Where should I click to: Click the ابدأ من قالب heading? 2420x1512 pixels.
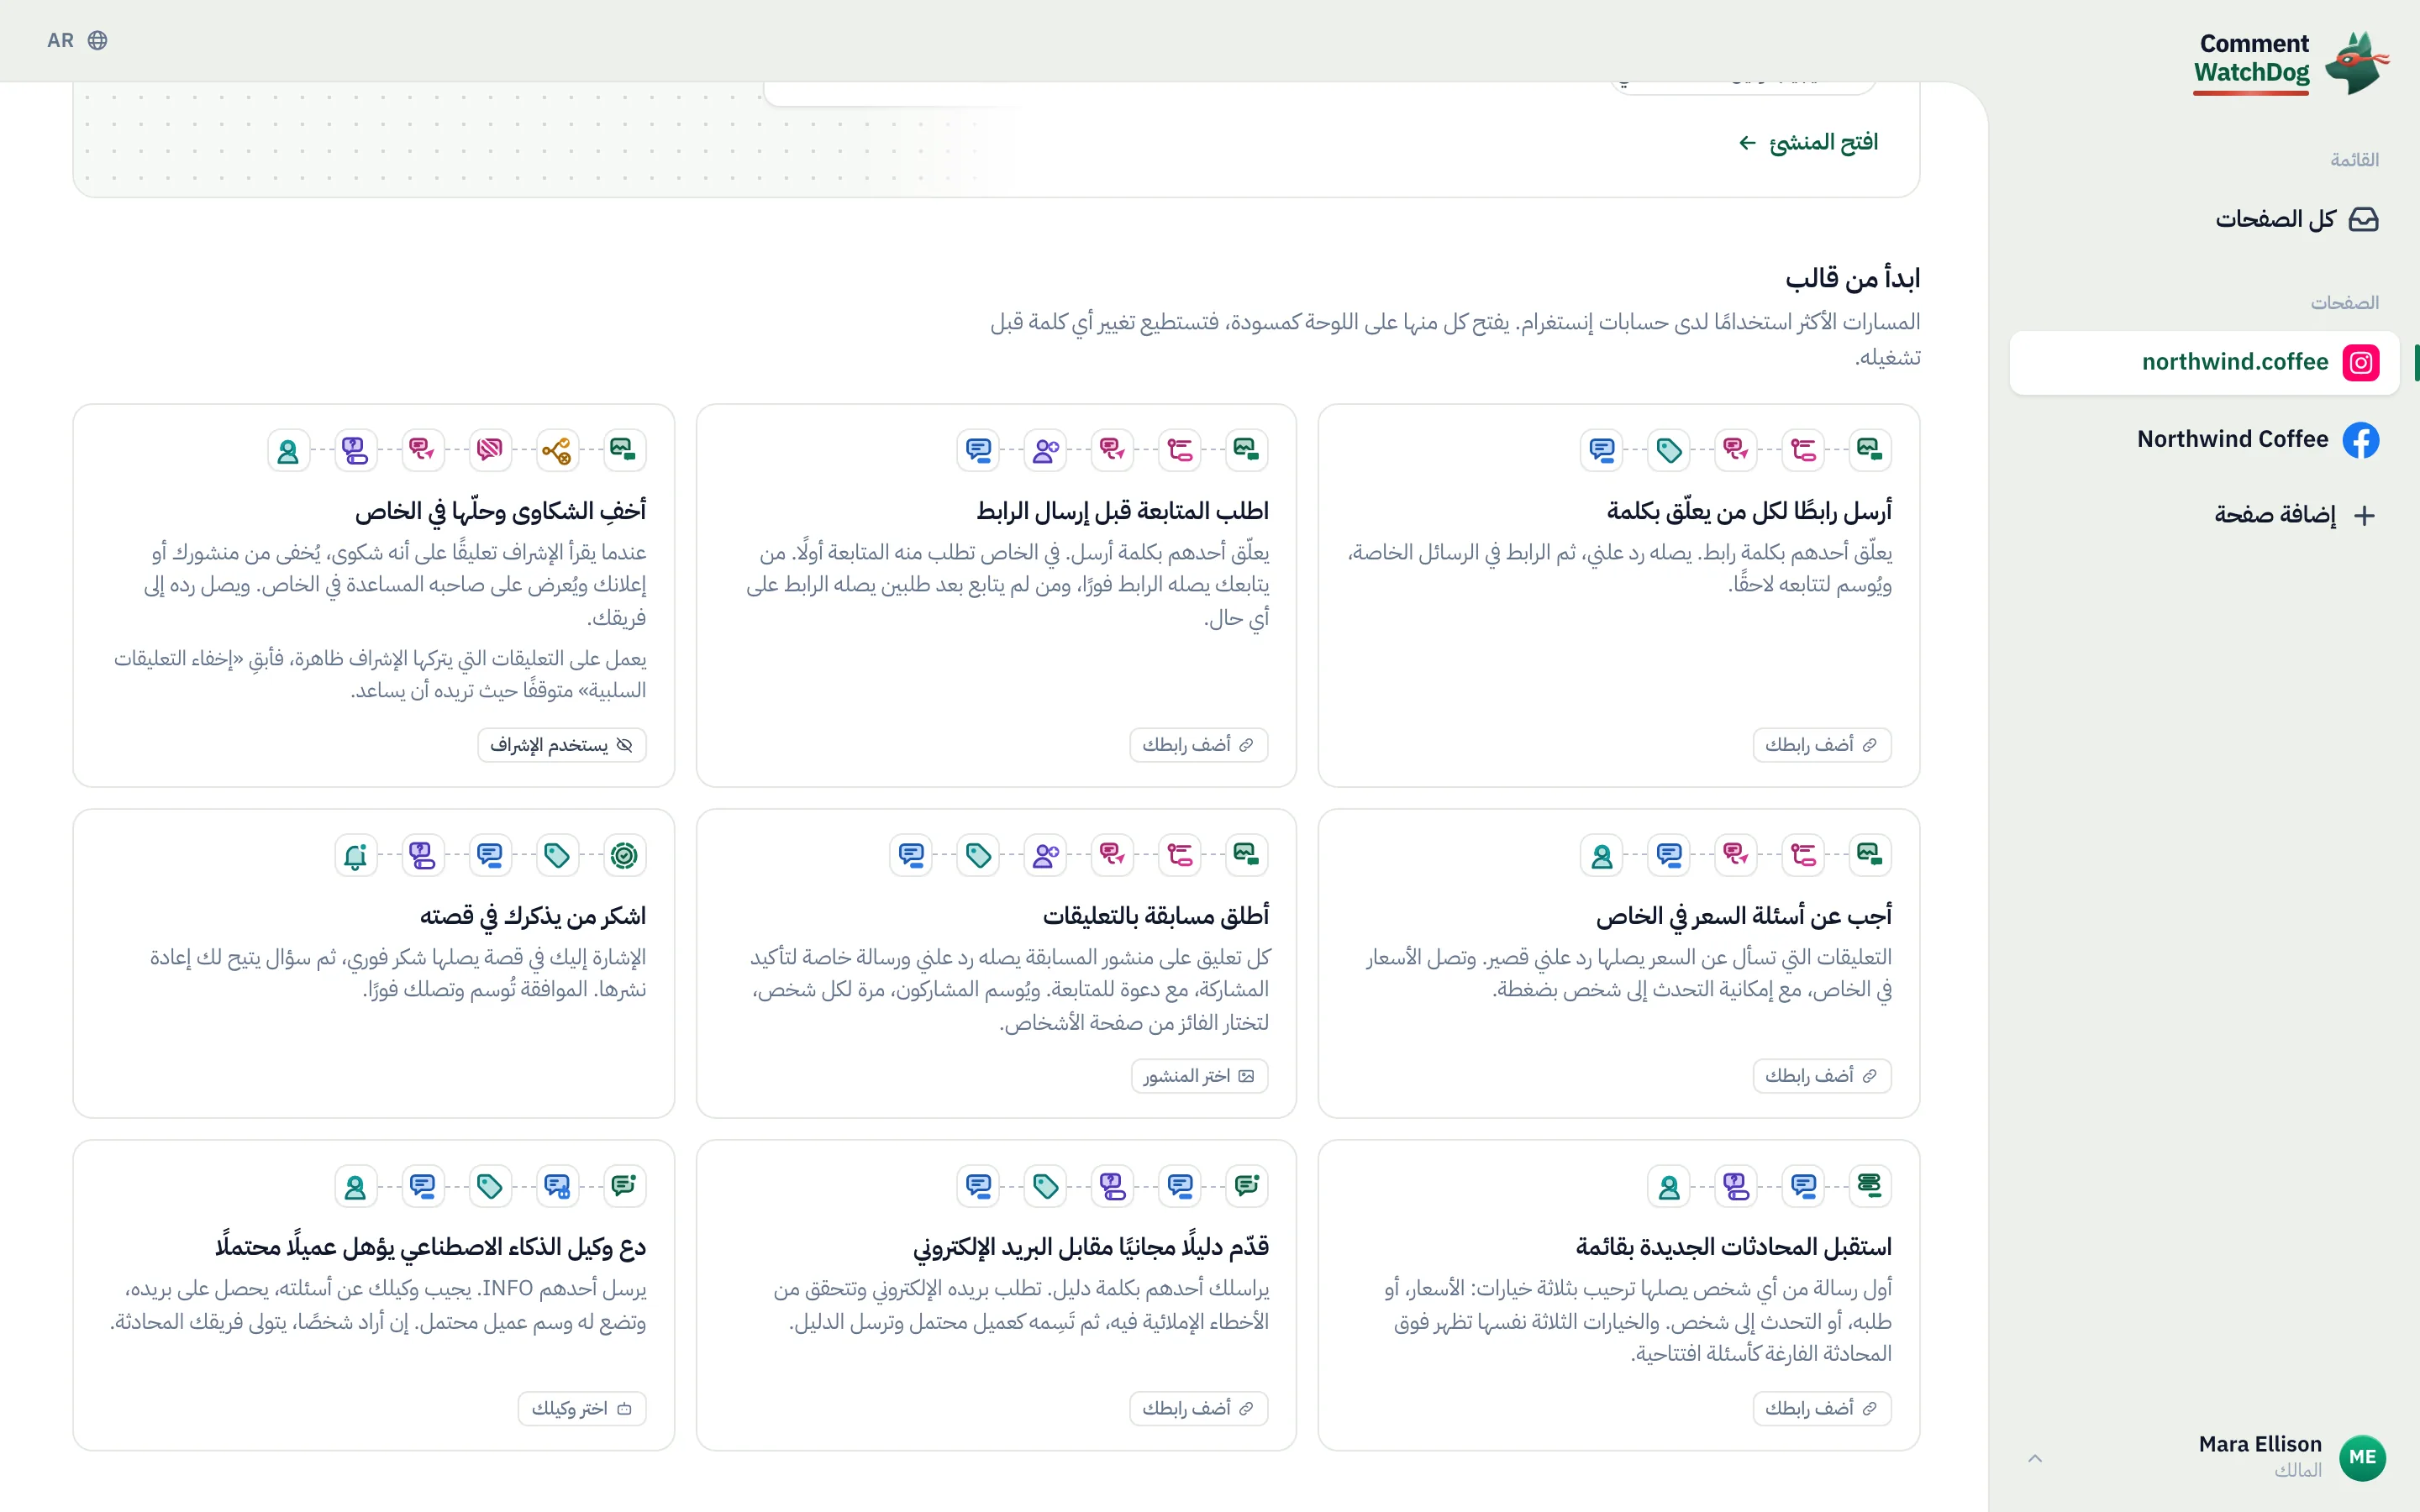[x=1853, y=279]
